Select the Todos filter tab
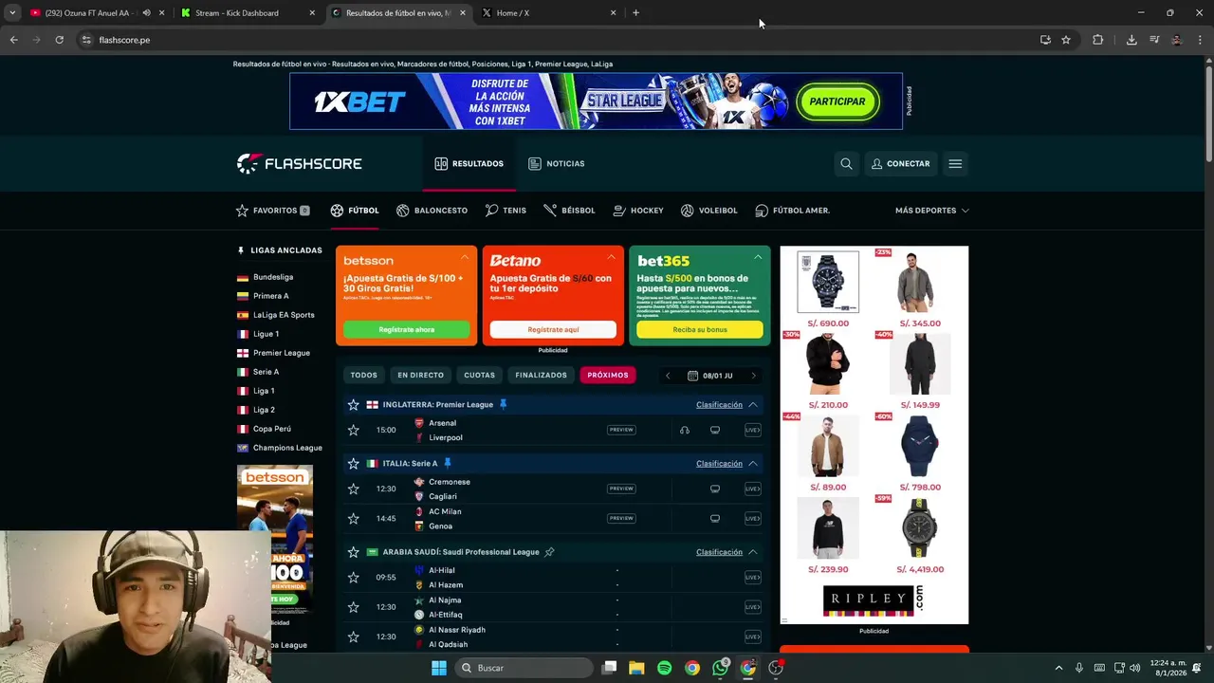Image resolution: width=1214 pixels, height=683 pixels. pos(363,375)
